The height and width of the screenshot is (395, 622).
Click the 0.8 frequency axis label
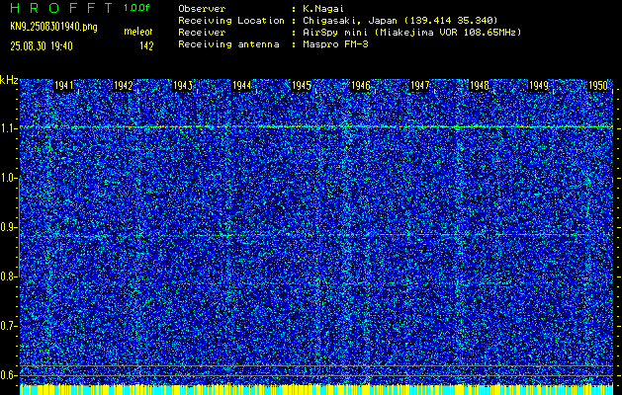pyautogui.click(x=9, y=276)
